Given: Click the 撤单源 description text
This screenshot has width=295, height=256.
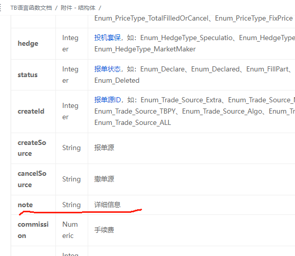Looking at the screenshot, I should pos(104,179).
